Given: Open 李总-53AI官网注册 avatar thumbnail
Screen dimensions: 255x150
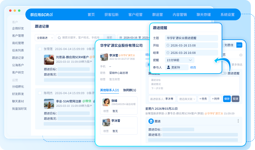Looking at the screenshot, I should click(49, 104).
